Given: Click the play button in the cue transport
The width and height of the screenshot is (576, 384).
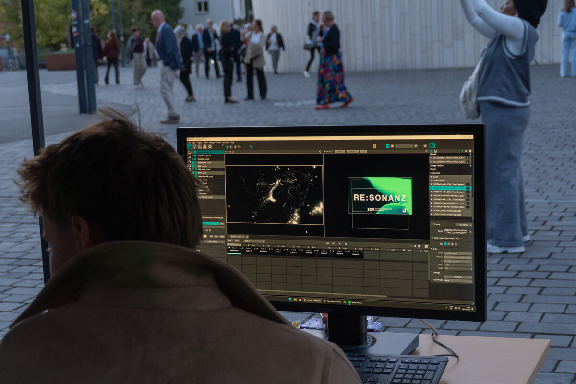Looking at the screenshot, I should pyautogui.click(x=340, y=244).
